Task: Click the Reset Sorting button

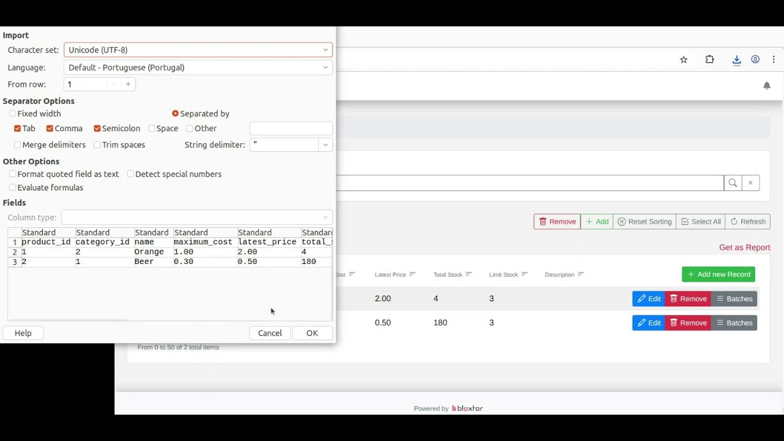Action: click(644, 222)
